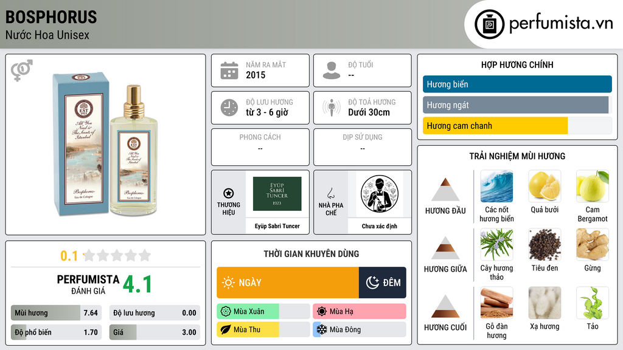Click the nose icon above Nhà pha chế
Image resolution: width=623 pixels, height=350 pixels.
click(330, 193)
